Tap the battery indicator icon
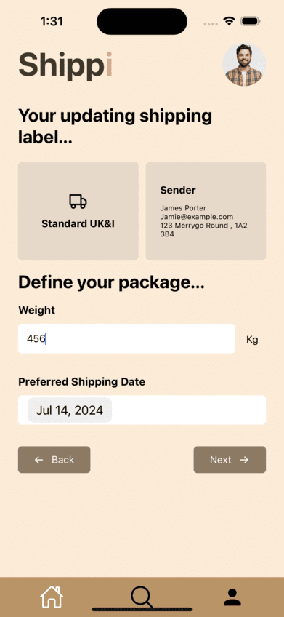The image size is (284, 617). click(x=250, y=21)
